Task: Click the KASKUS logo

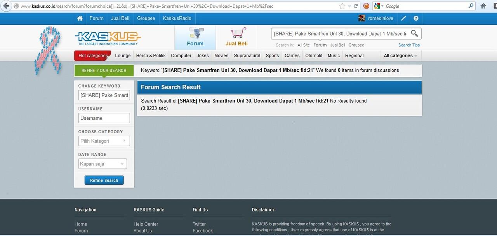Action: (108, 38)
